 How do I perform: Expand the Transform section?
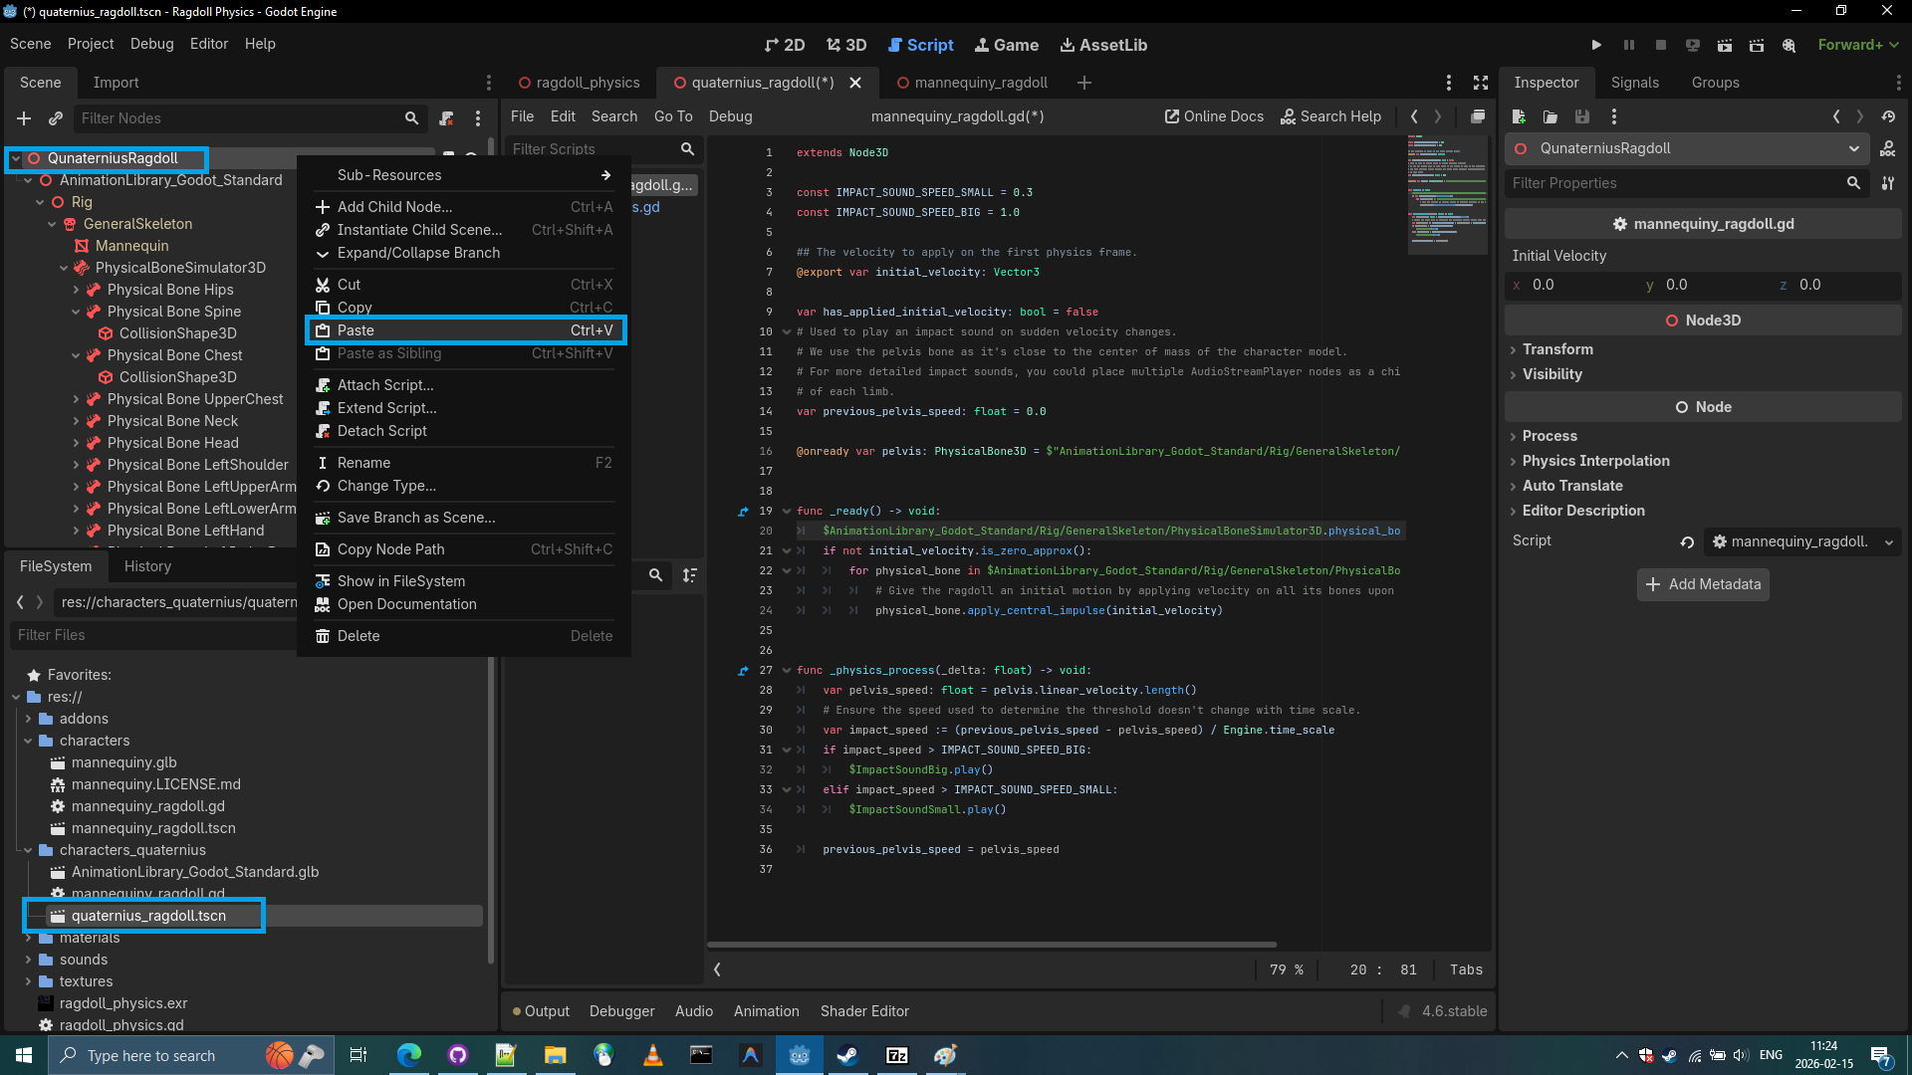click(1557, 349)
